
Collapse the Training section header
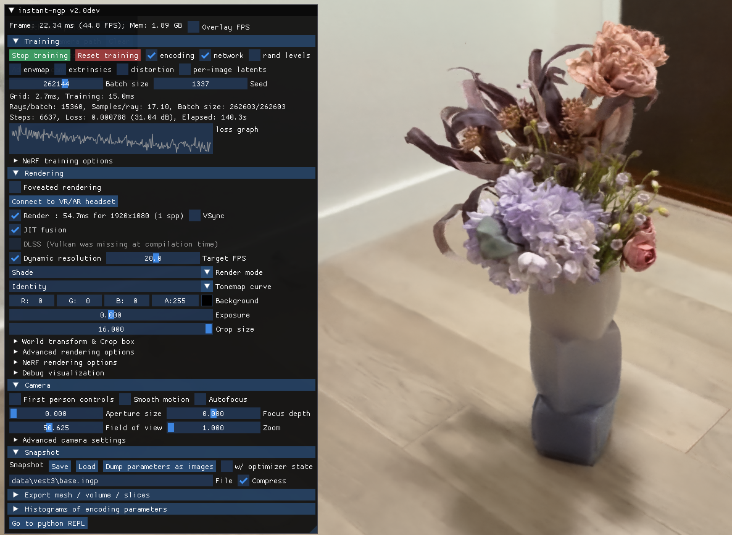(x=162, y=41)
